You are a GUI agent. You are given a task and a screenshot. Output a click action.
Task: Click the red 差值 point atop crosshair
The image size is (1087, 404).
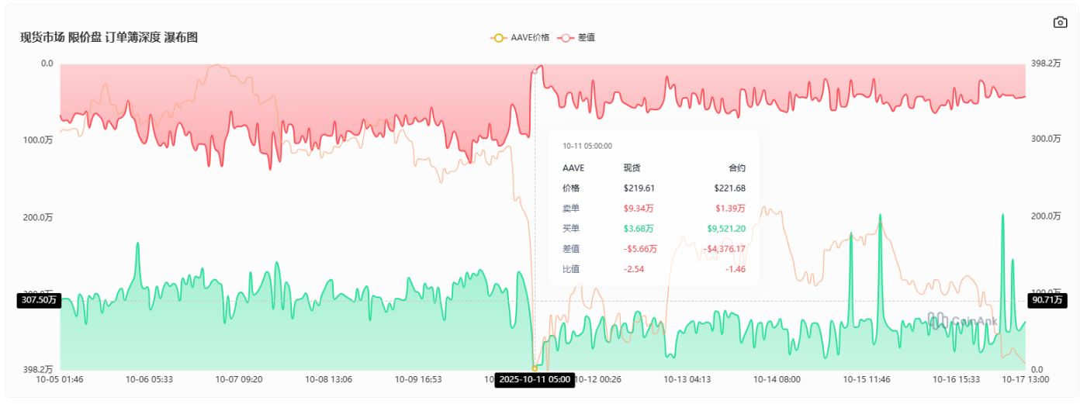535,71
